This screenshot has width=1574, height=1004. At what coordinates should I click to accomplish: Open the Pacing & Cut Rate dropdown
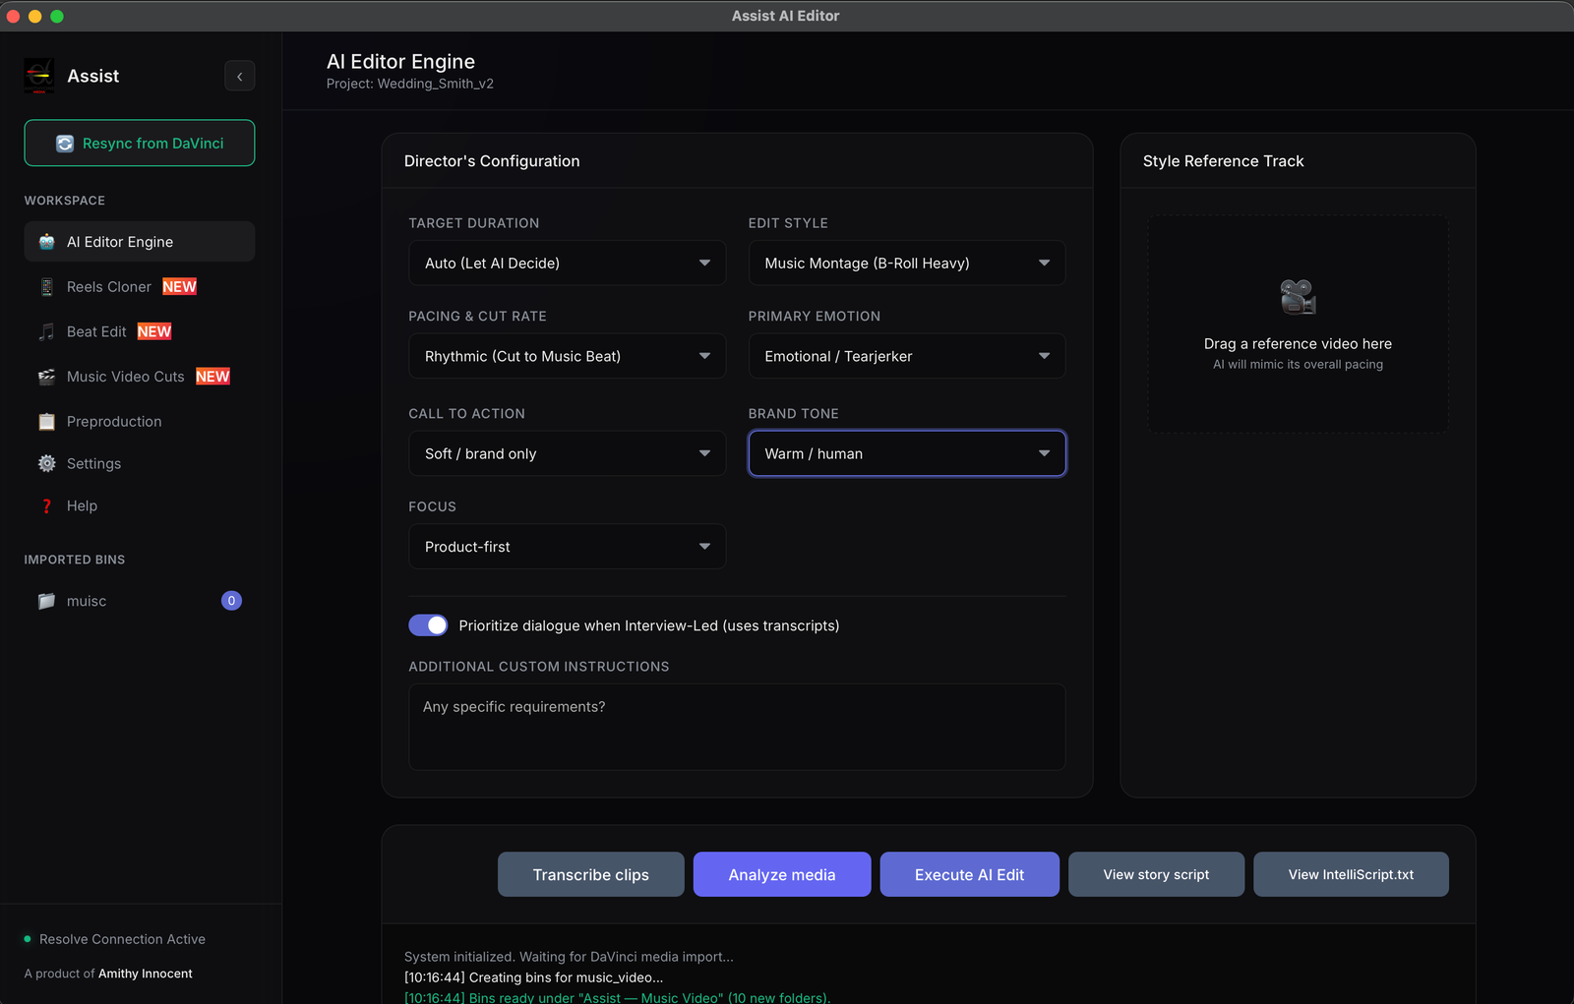tap(567, 356)
